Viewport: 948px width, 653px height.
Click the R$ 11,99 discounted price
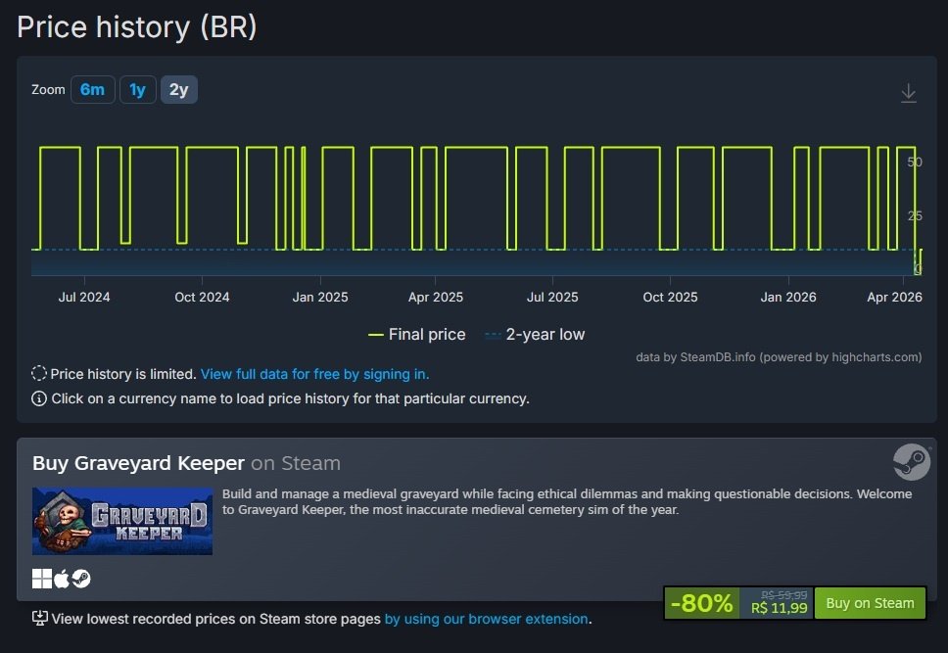coord(780,608)
